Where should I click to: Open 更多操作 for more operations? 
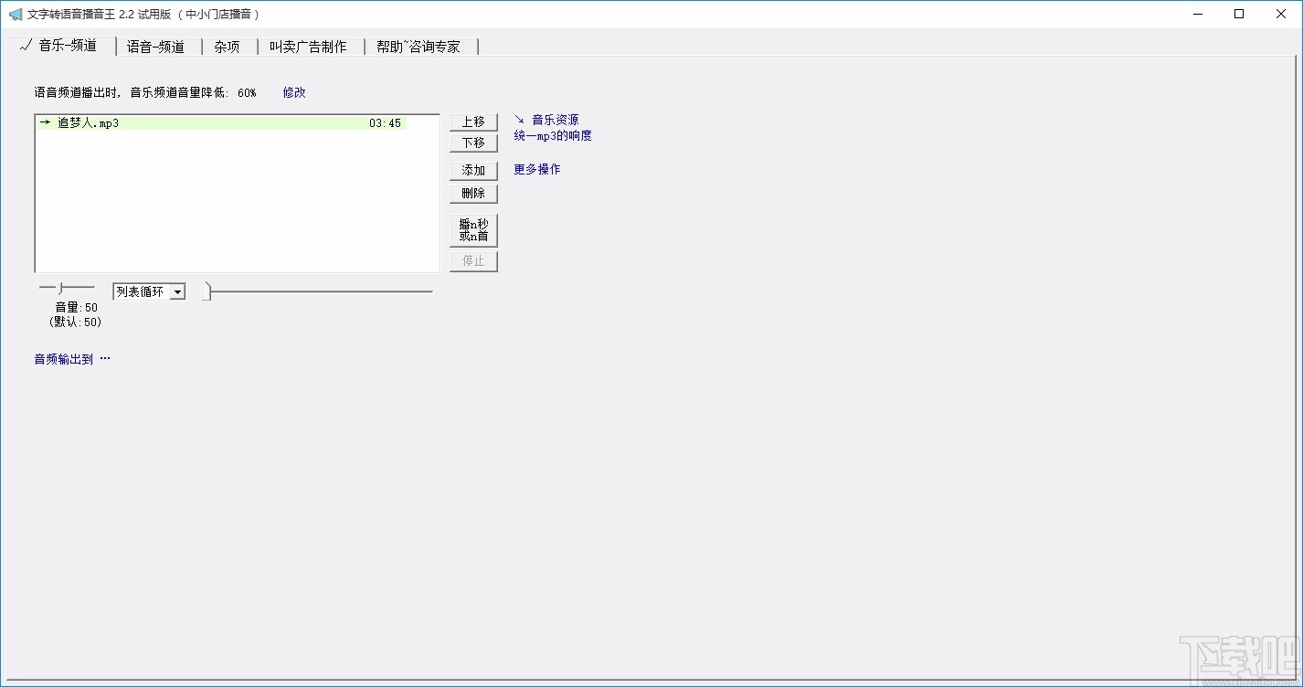[536, 169]
